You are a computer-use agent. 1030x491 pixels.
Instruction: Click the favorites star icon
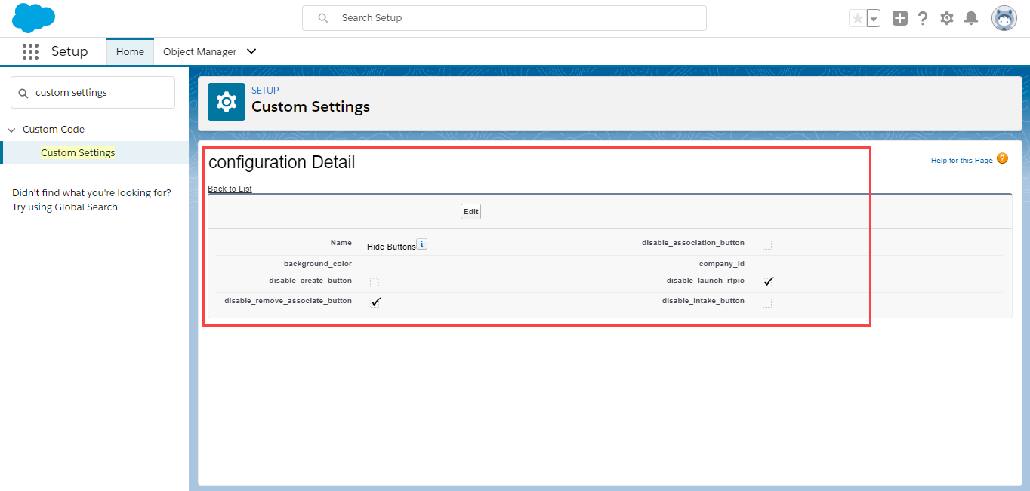pyautogui.click(x=857, y=18)
